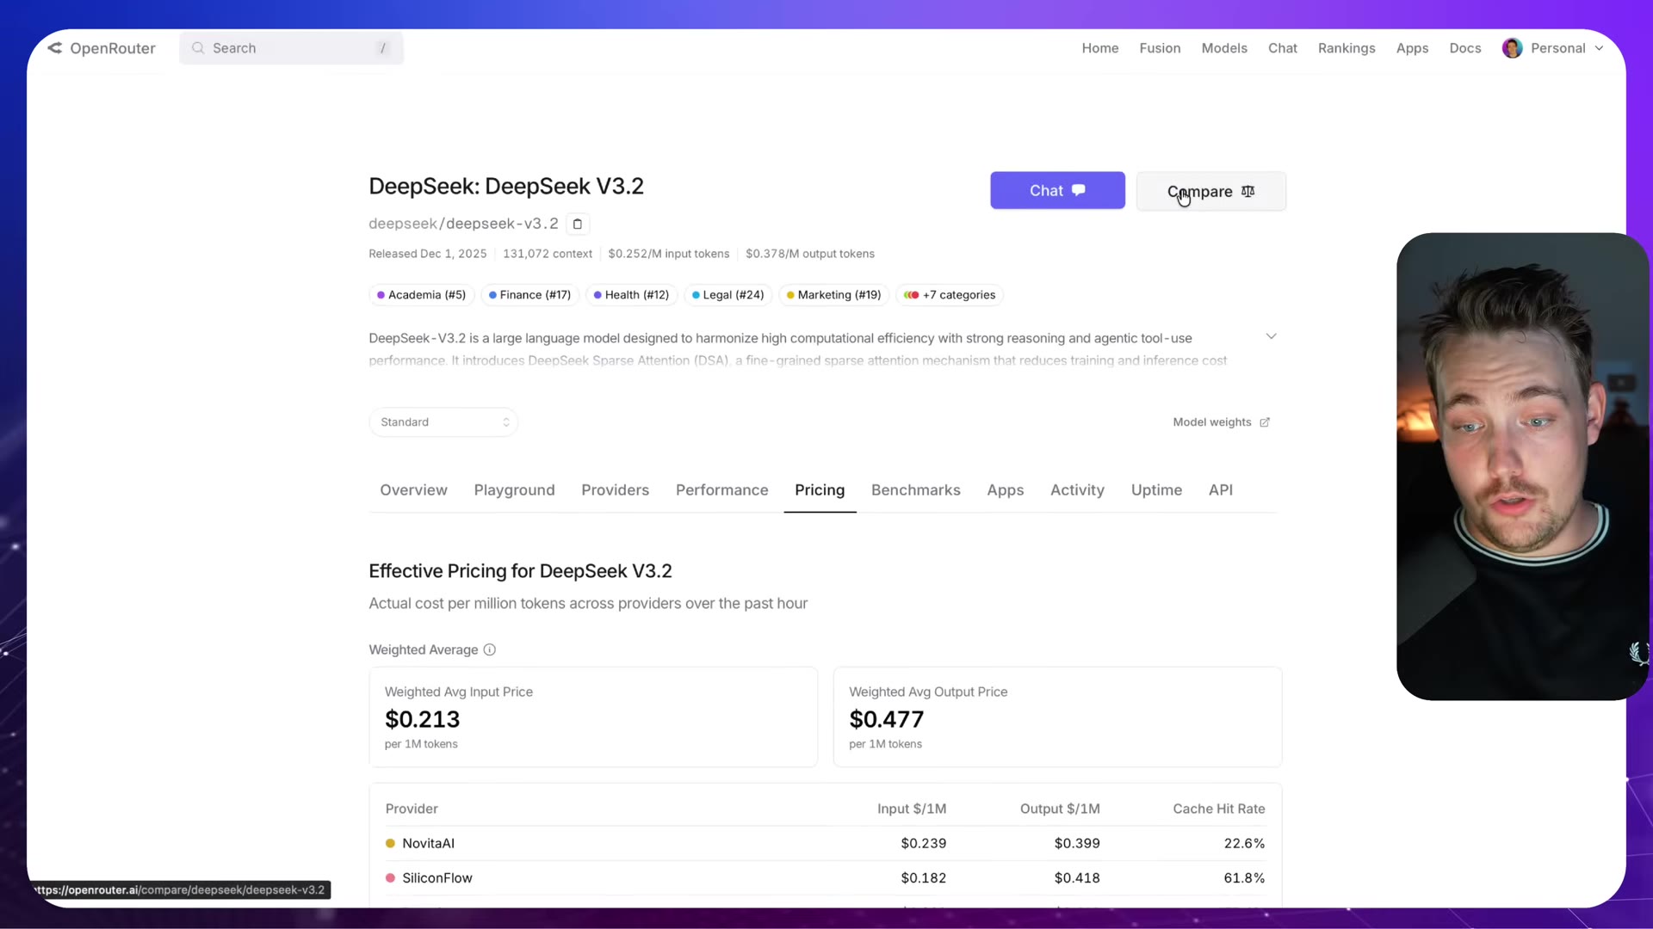Image resolution: width=1653 pixels, height=929 pixels.
Task: Open Docs in the top navigation
Action: (x=1464, y=48)
